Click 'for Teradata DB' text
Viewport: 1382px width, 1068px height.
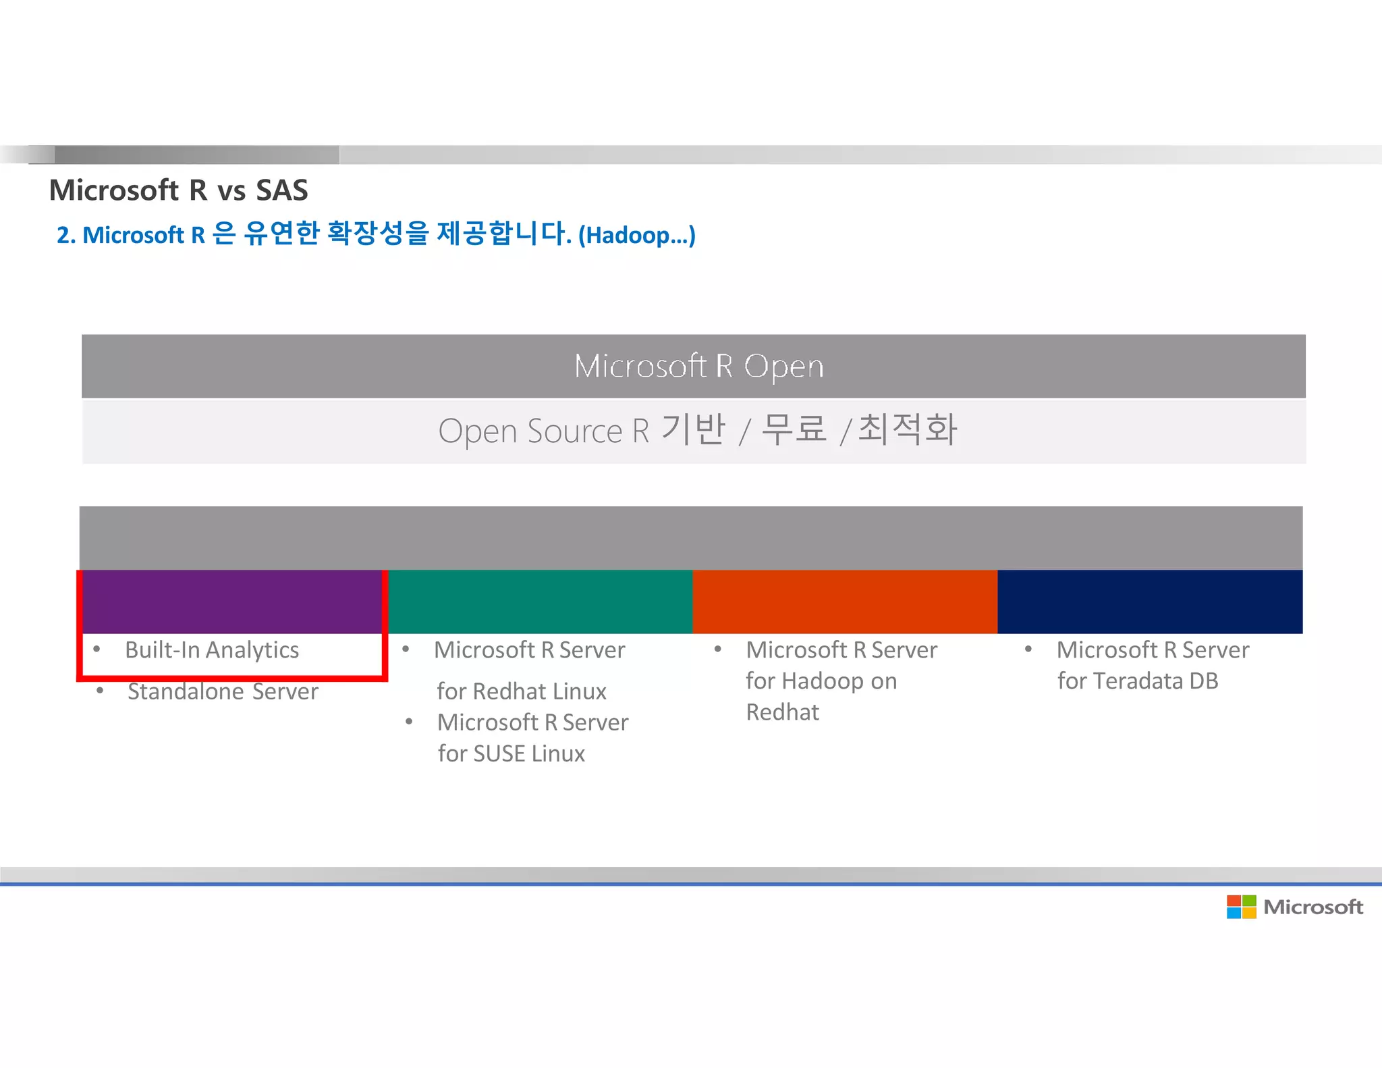[x=1138, y=681]
